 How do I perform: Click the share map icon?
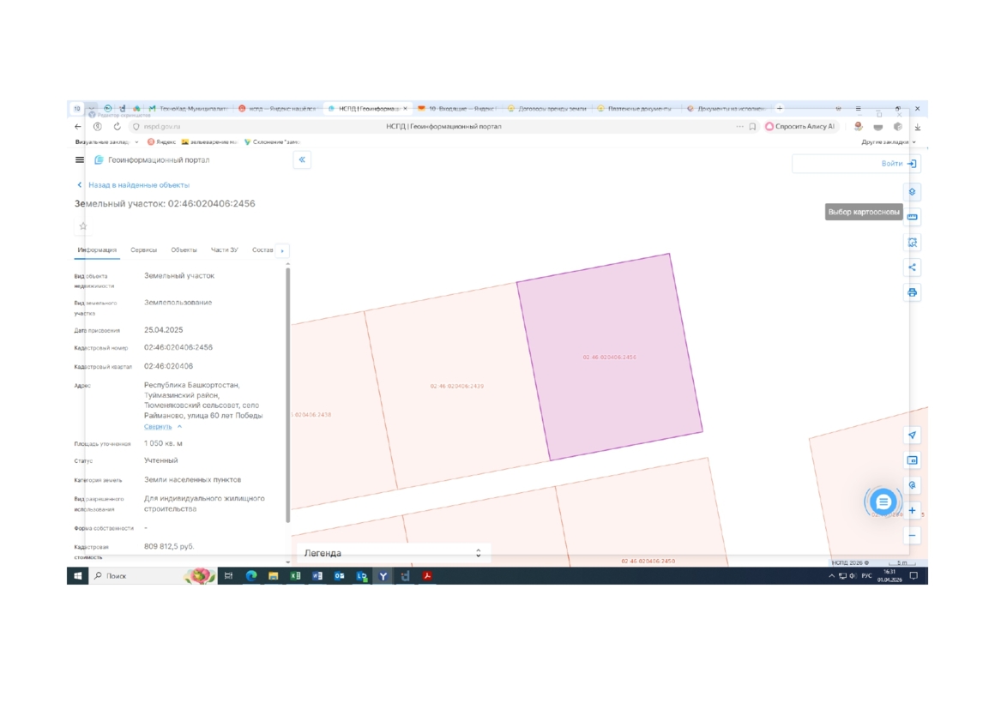click(x=912, y=267)
